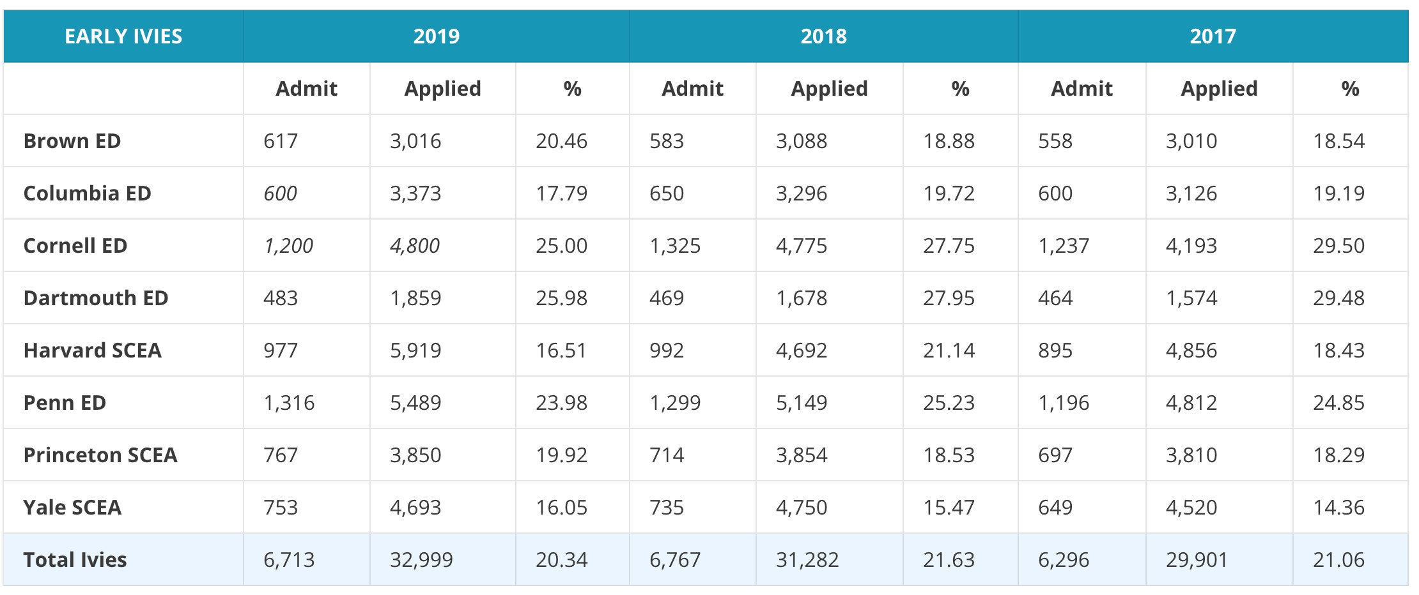Select Cornell 2019 italic applied value 4,800

tap(415, 246)
